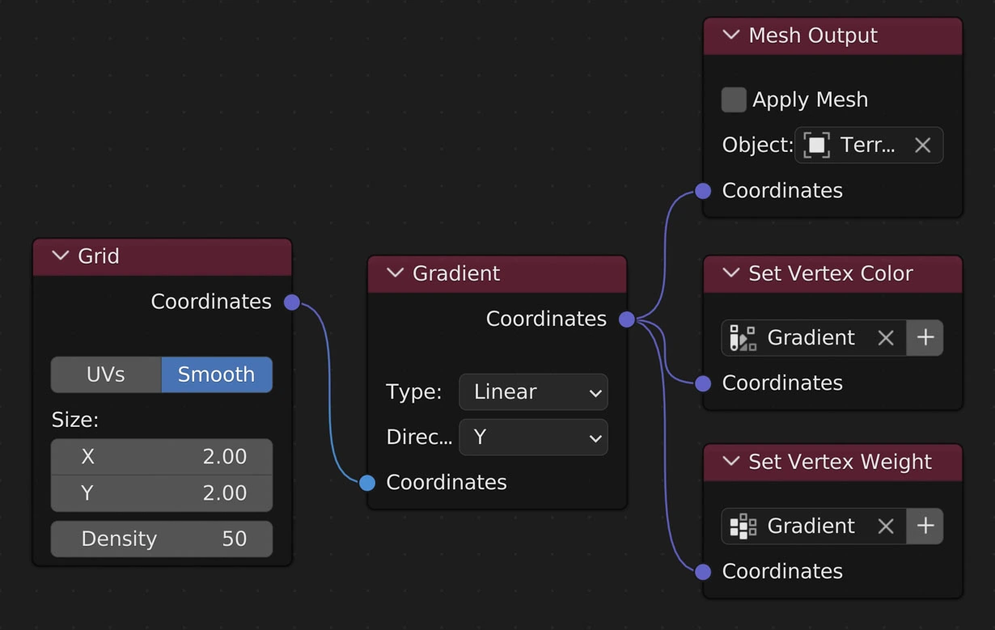Click the Grid node Coordinates output socket
995x630 pixels.
(x=292, y=302)
